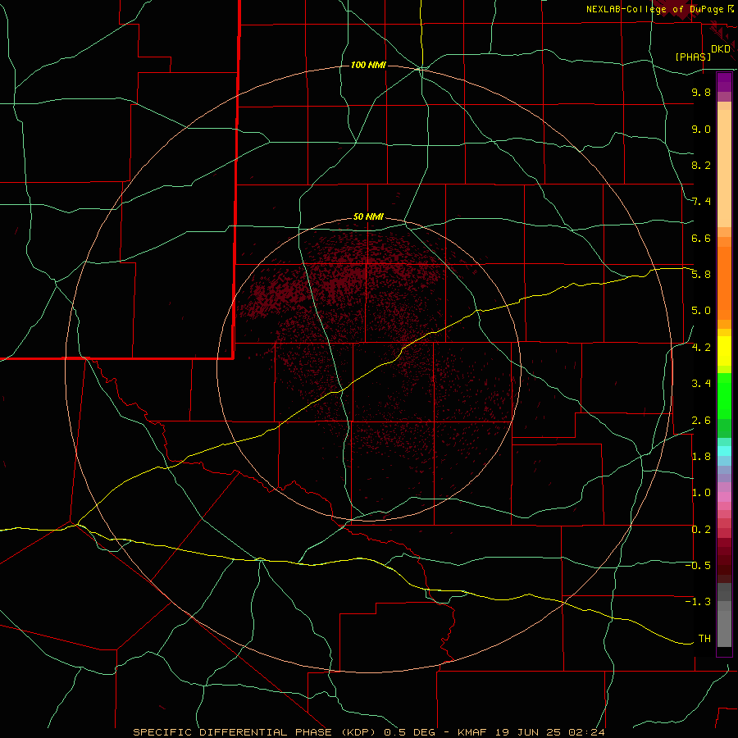738x738 pixels.
Task: Click the 3.4 scale value
Action: (701, 384)
